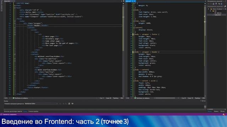Close the output panel

[205, 101]
